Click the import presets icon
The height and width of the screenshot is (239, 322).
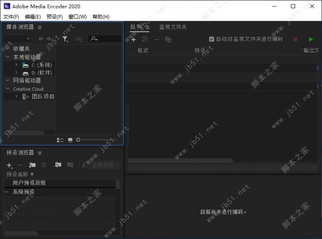tap(57, 166)
